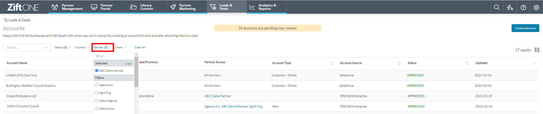Check the Ahana Agency filter checkbox
The image size is (543, 114).
(x=97, y=101)
